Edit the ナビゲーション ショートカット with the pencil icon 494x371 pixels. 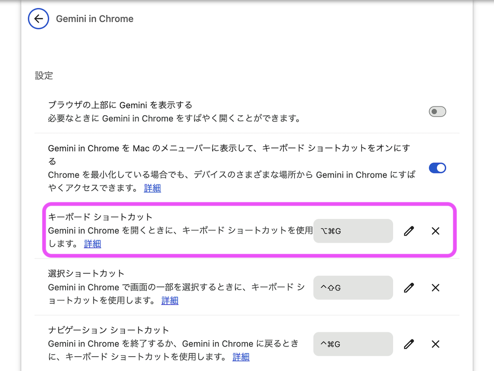409,344
